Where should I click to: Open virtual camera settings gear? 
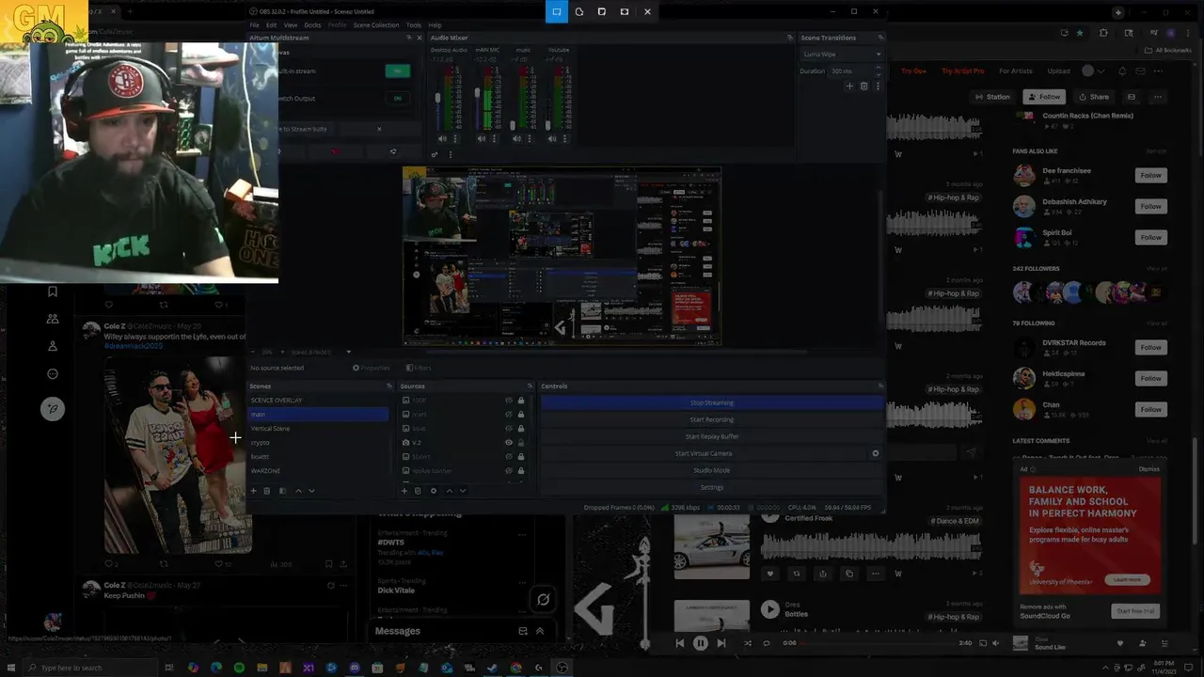point(876,453)
